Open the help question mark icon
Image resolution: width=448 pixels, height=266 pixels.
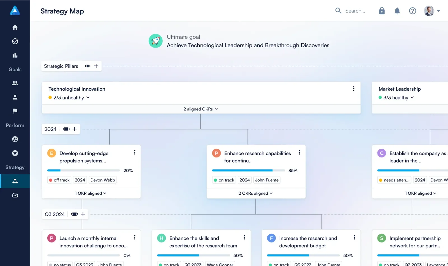[412, 11]
